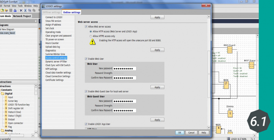Viewport: 274px width, 140px height.
Task: Select Allow HTTPS access only option
Action: (x=91, y=36)
